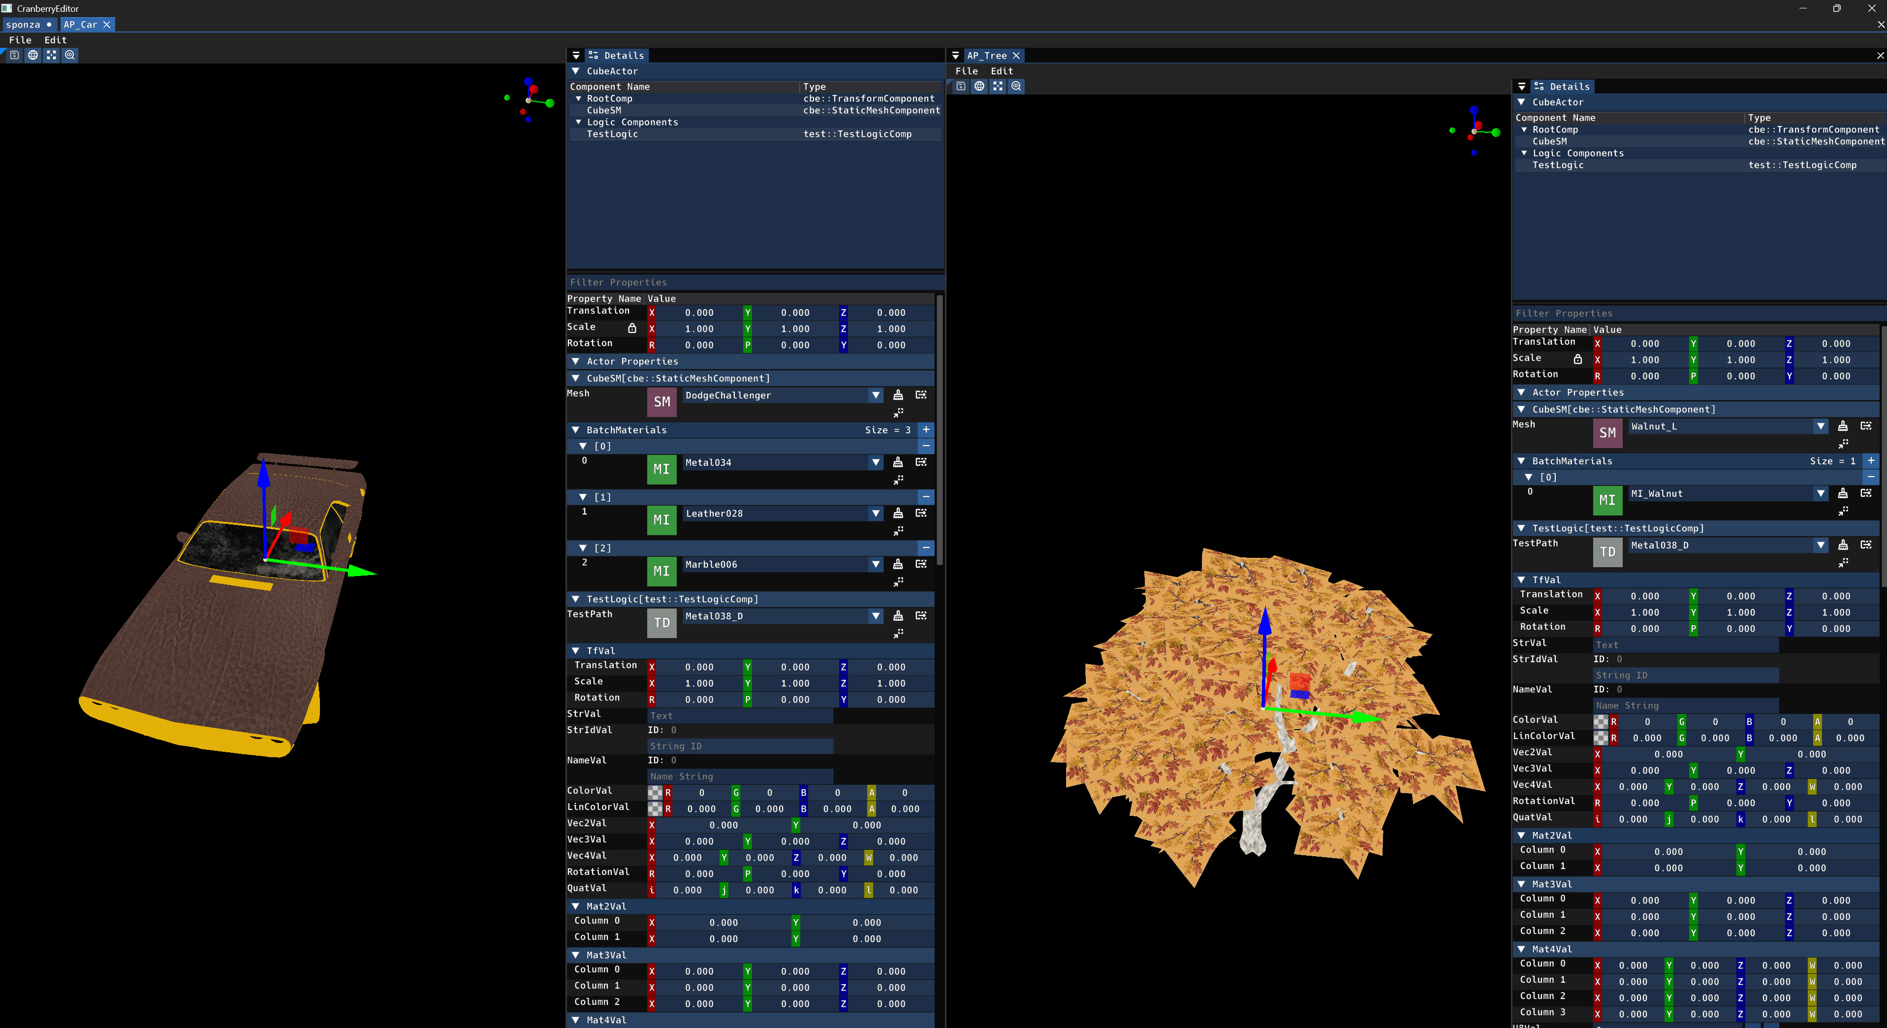Click the StrVal text field containing Text
Viewport: 1887px width, 1028px height.
click(740, 716)
